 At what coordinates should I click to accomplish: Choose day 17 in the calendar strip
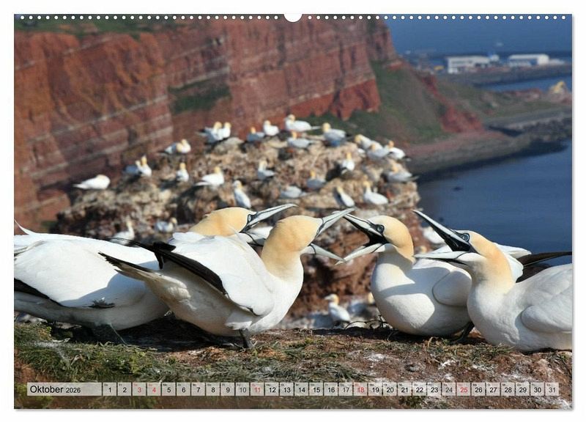(346, 389)
